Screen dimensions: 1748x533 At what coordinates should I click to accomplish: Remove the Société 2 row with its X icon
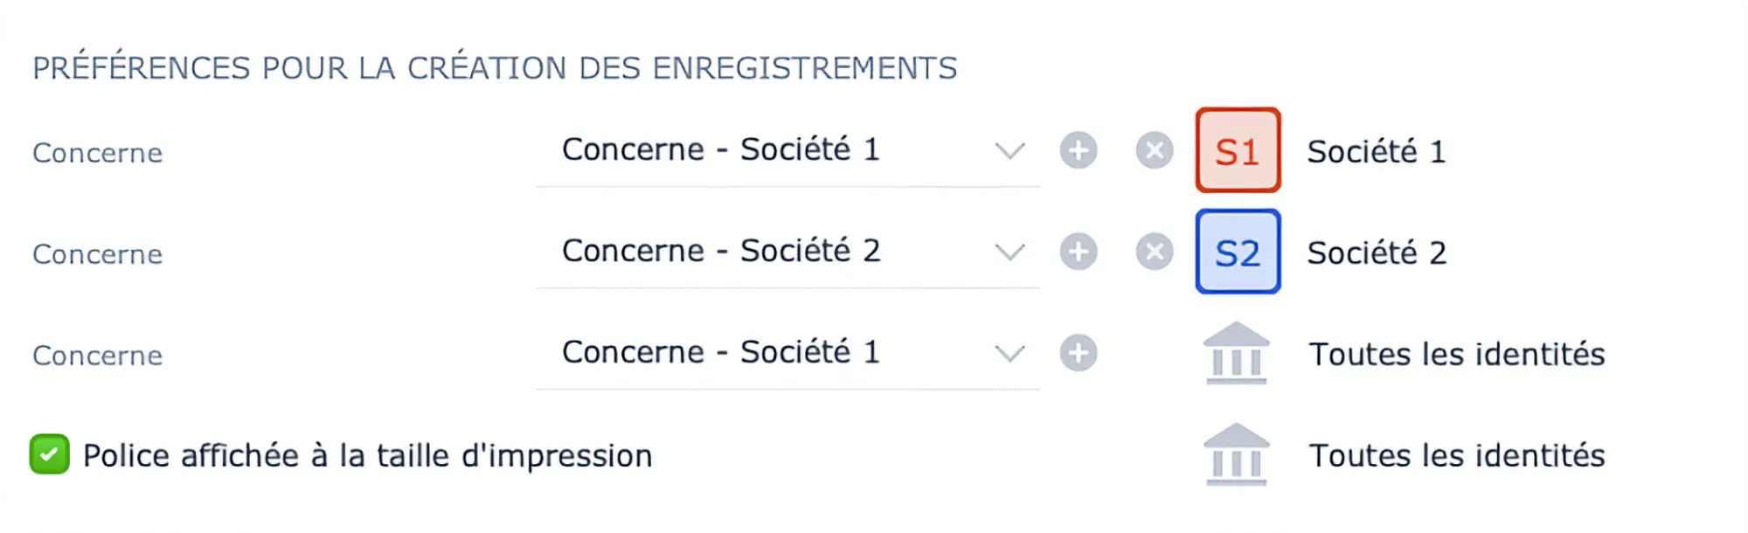(1154, 252)
